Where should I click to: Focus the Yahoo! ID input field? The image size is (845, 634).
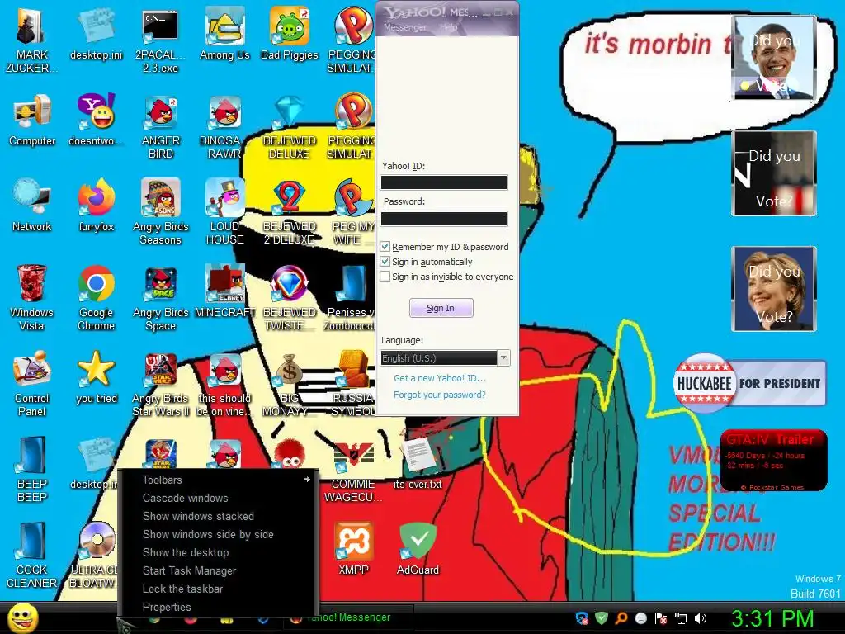tap(443, 182)
